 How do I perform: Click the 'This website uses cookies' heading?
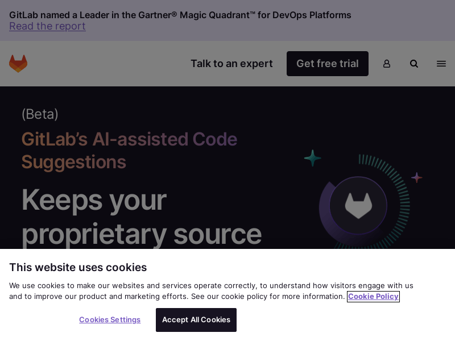point(78,267)
